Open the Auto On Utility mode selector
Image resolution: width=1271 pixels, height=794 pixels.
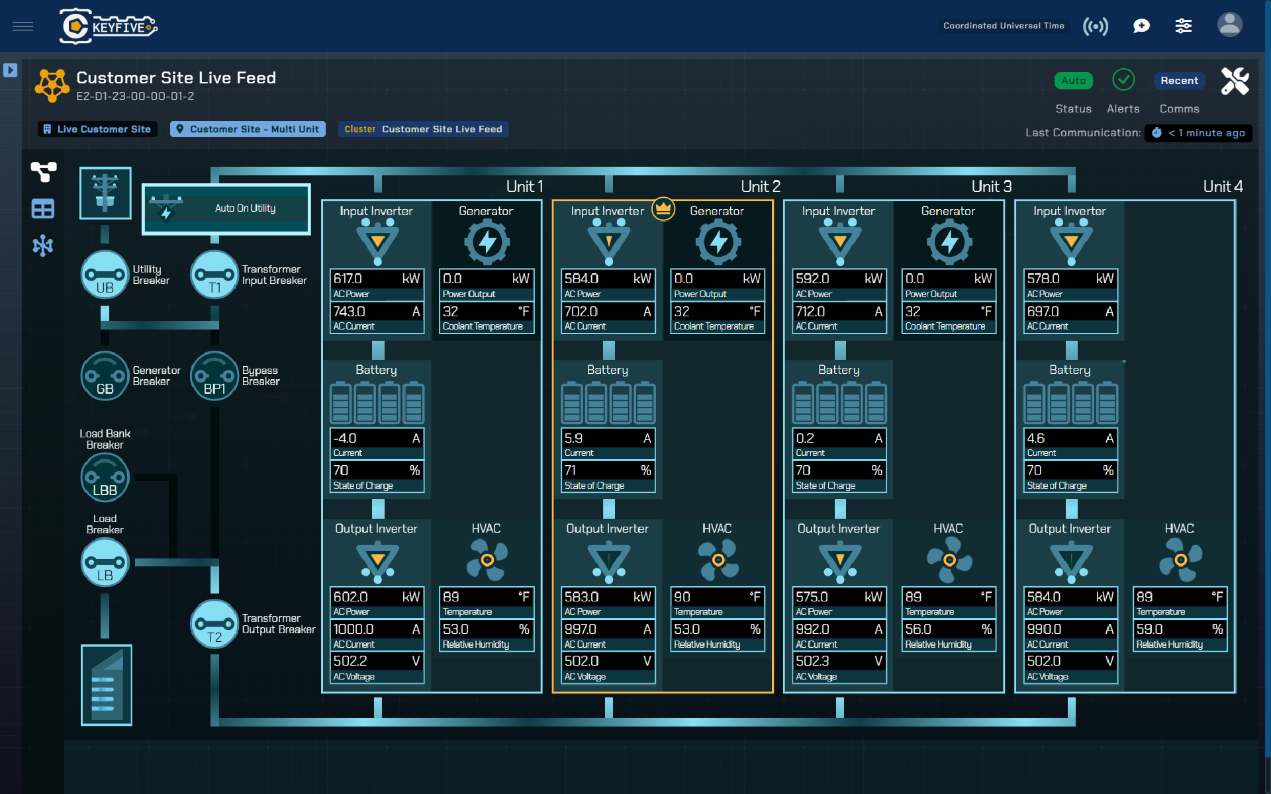tap(226, 208)
